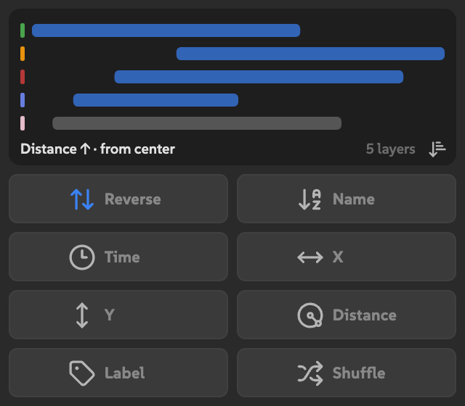This screenshot has height=406, width=465.
Task: Click the Reverse order button
Action: pyautogui.click(x=118, y=199)
